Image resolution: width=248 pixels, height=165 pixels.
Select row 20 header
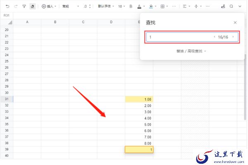click(x=7, y=30)
